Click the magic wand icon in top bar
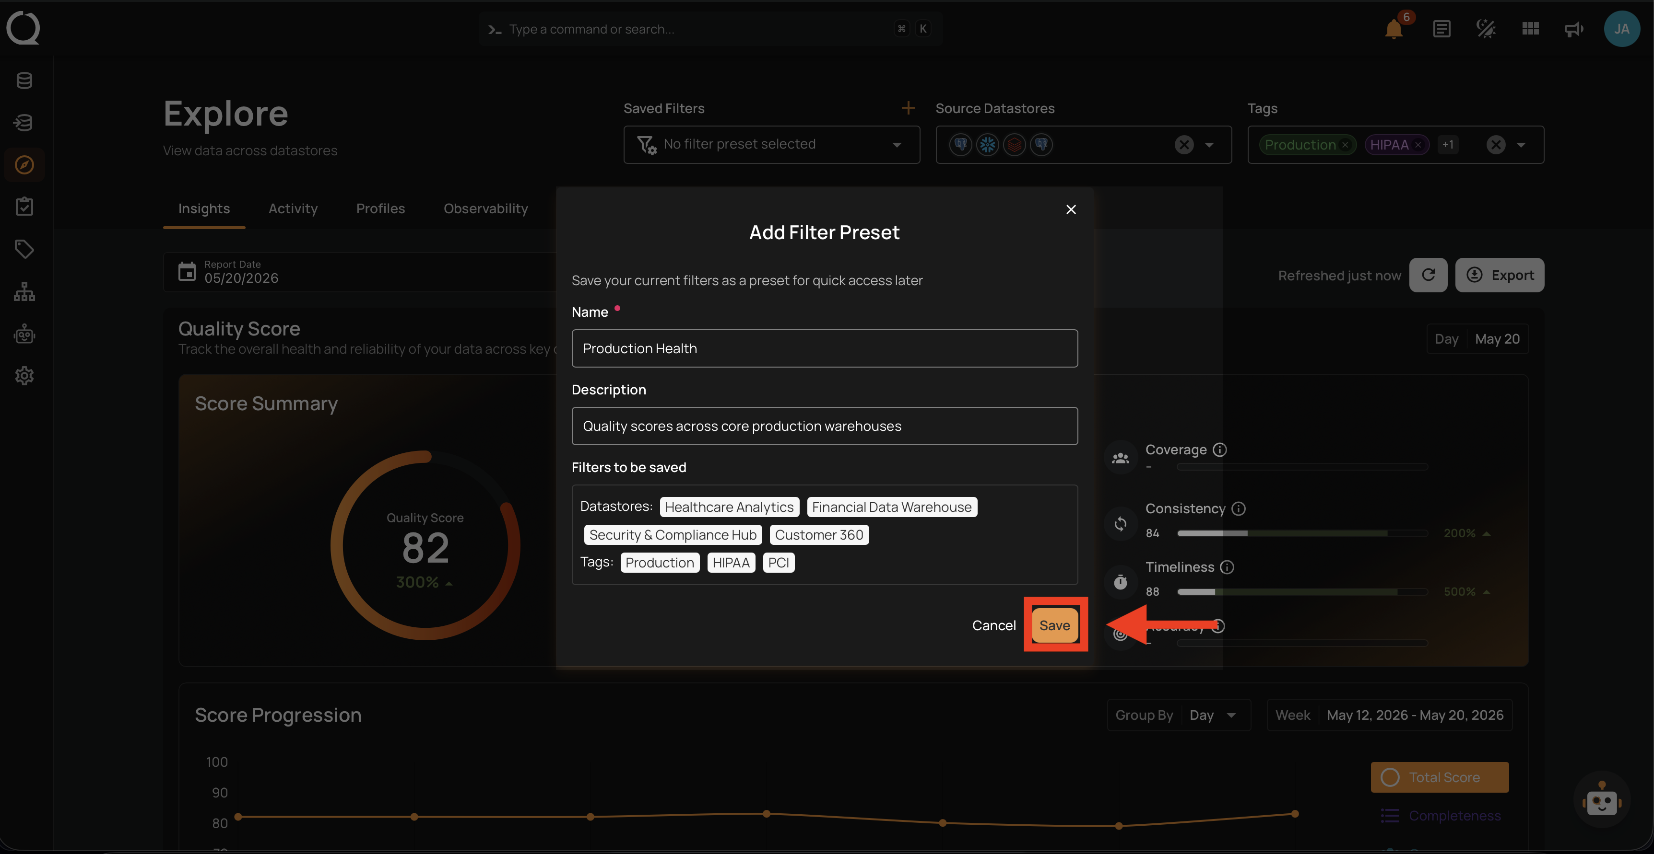Viewport: 1654px width, 854px height. coord(1487,29)
